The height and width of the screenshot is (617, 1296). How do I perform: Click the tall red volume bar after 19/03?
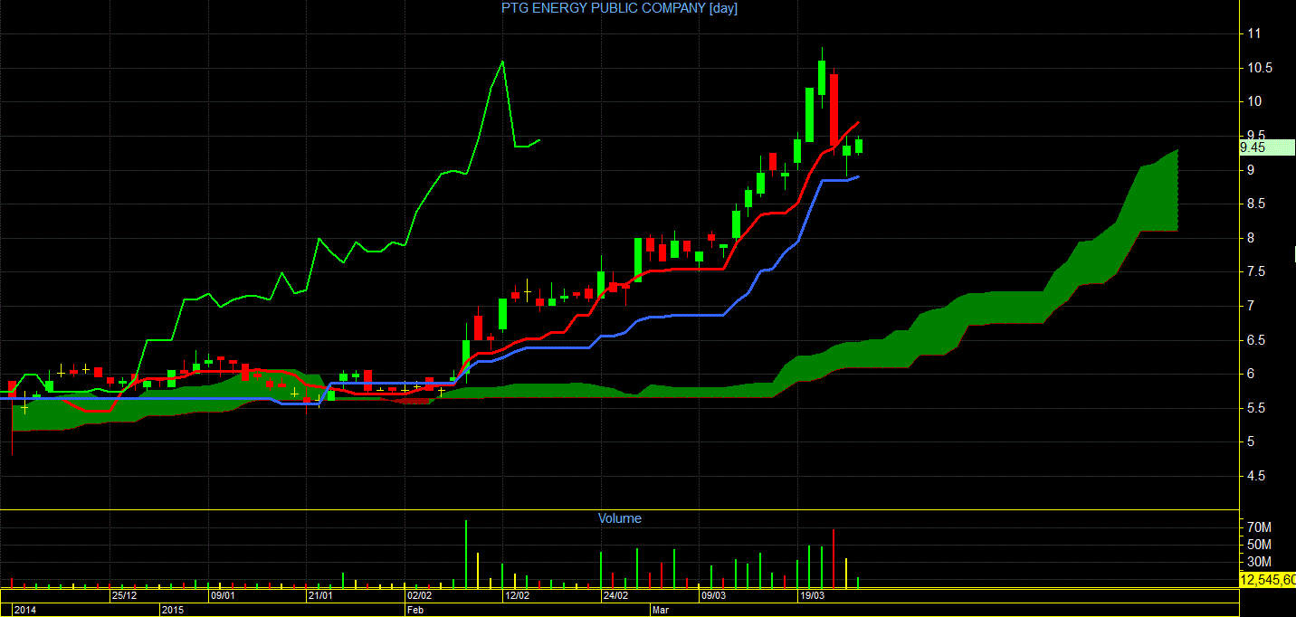(x=834, y=558)
